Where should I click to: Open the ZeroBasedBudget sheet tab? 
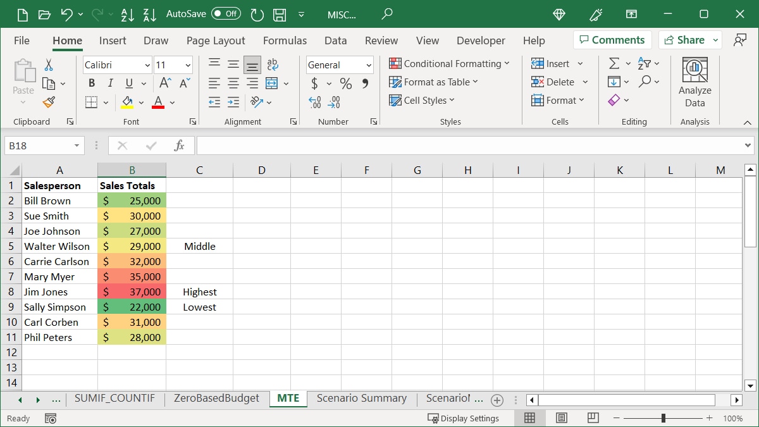216,399
